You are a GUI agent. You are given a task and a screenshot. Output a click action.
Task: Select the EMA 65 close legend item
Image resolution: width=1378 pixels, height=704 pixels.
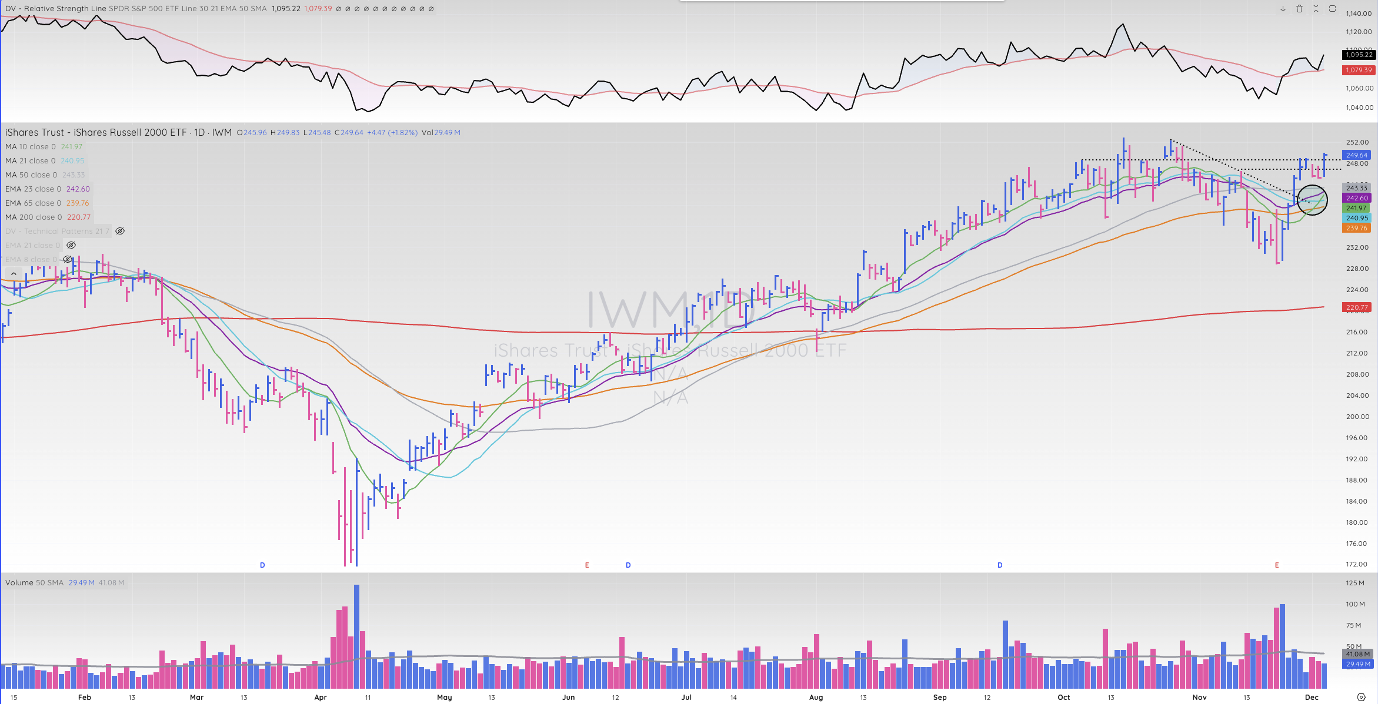(x=33, y=203)
